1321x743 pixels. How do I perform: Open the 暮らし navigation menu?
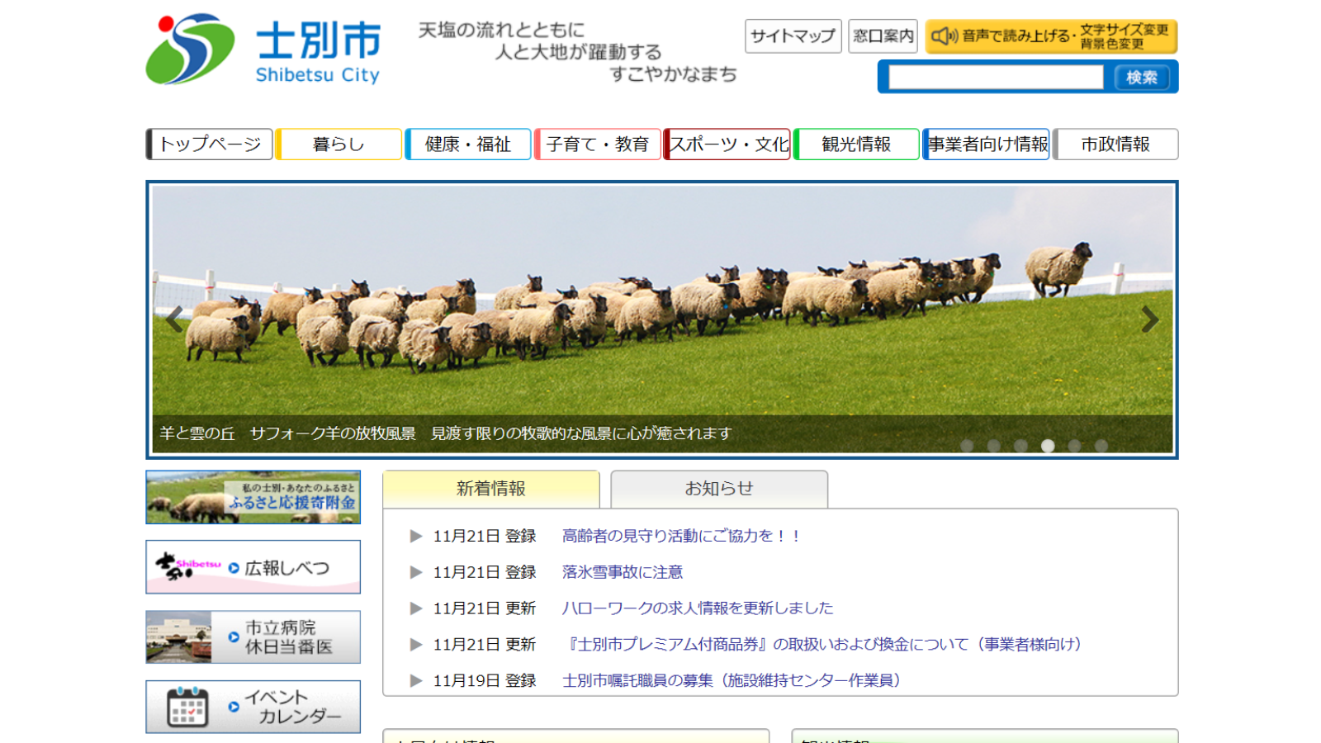[x=339, y=144]
